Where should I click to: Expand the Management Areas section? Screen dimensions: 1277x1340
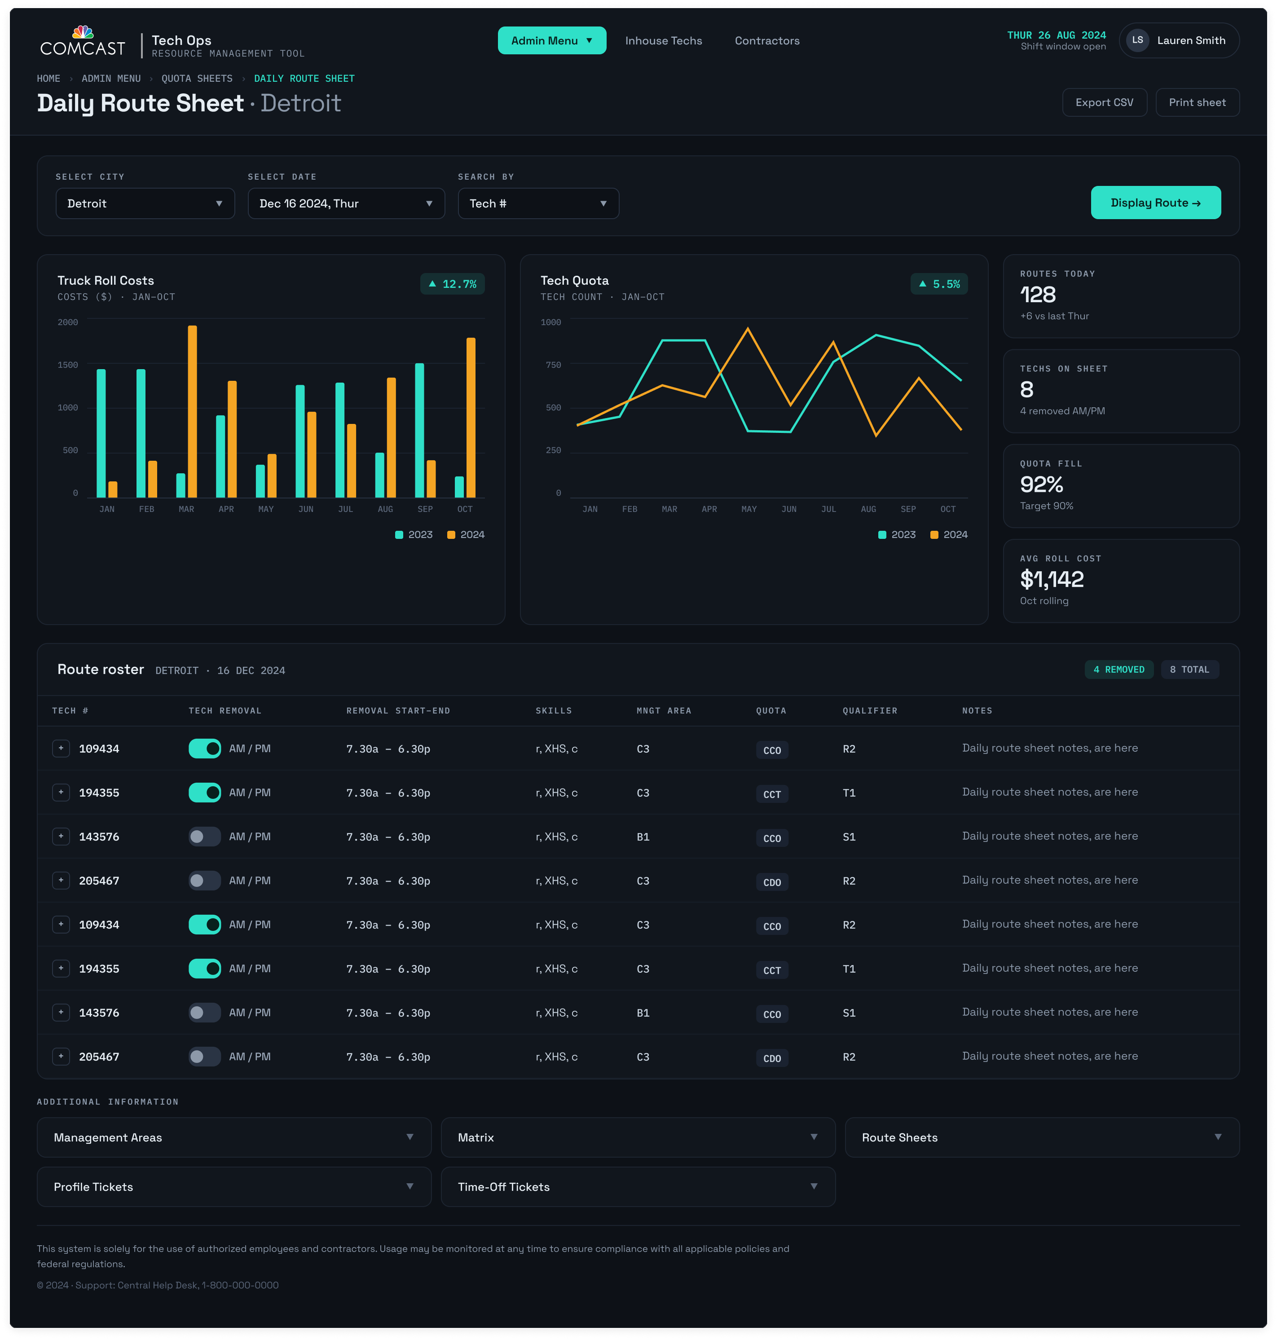[234, 1137]
